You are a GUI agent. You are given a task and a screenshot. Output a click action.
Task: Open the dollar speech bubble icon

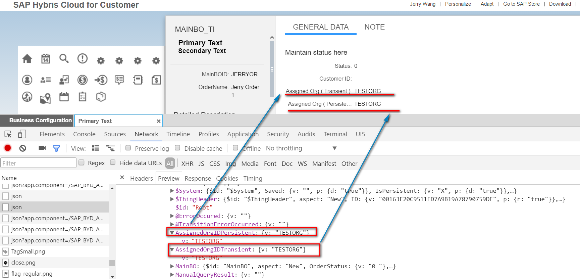pos(119,80)
